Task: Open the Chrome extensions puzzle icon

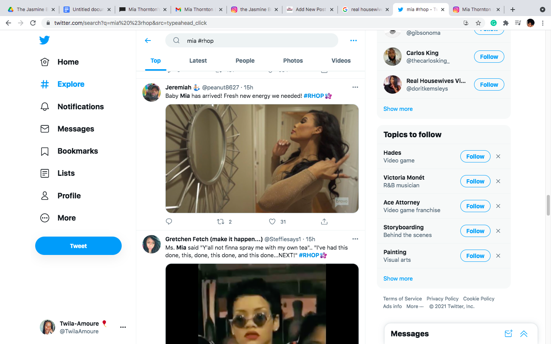Action: 506,23
